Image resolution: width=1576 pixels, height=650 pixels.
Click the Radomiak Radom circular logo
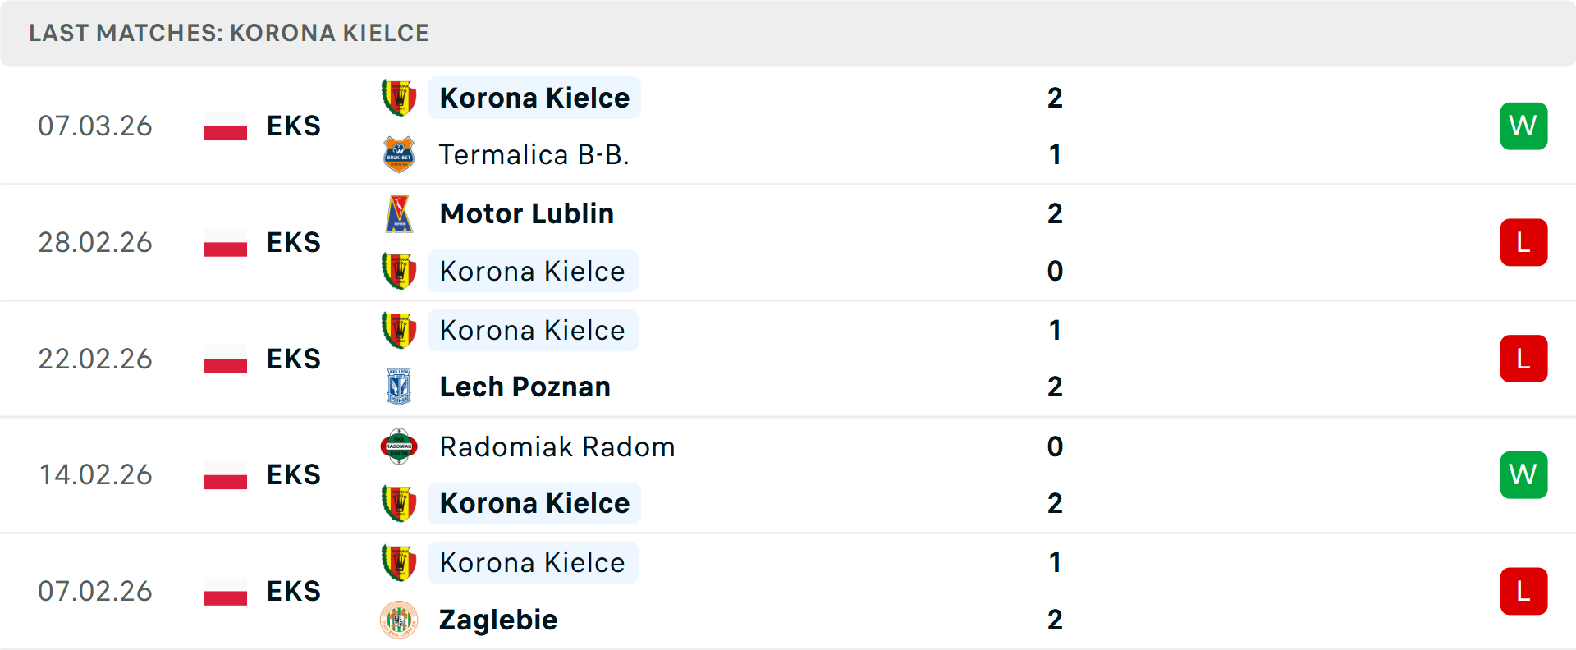coord(399,446)
